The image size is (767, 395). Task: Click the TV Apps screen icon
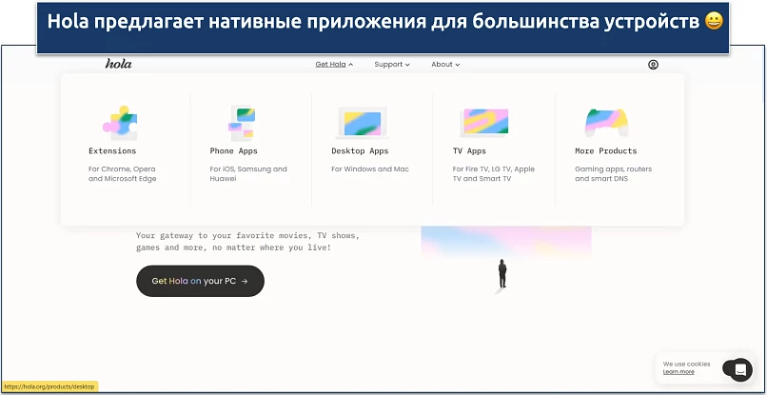[x=484, y=123]
